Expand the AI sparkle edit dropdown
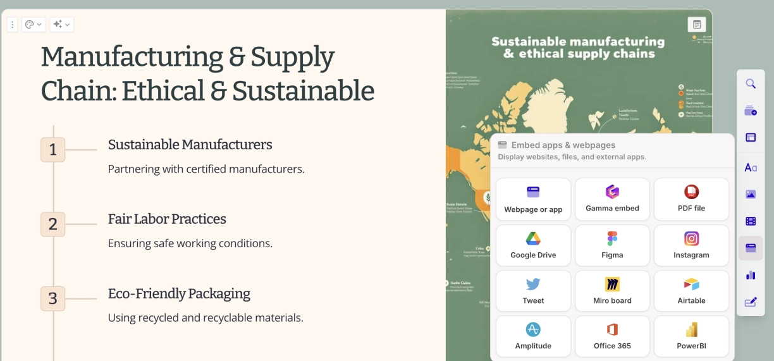 (61, 25)
